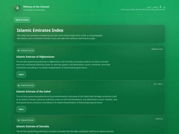Select the Indexed Emirate badge for Afghanistan
The width and height of the screenshot is (179, 134).
[26, 51]
